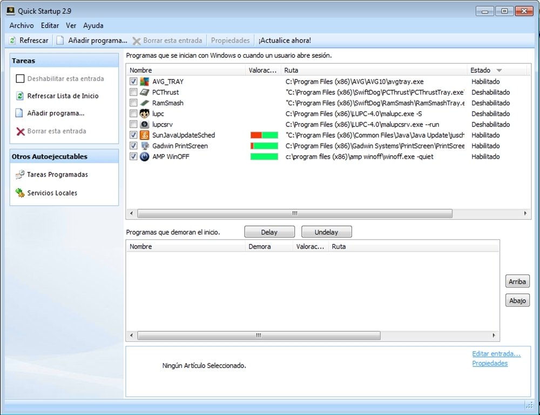Enable the lupc startup checkbox

[x=133, y=113]
